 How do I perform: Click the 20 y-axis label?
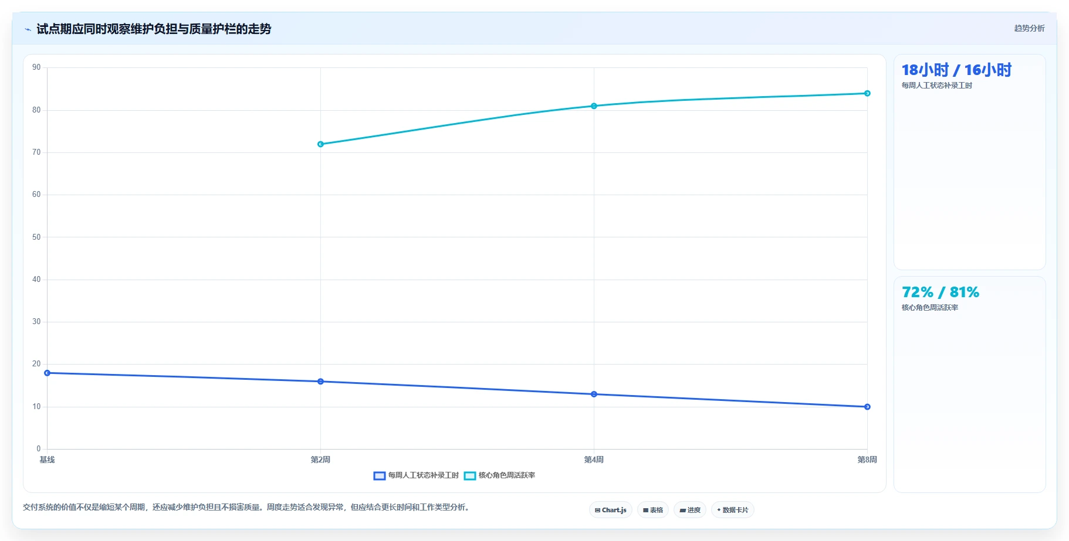click(x=36, y=364)
